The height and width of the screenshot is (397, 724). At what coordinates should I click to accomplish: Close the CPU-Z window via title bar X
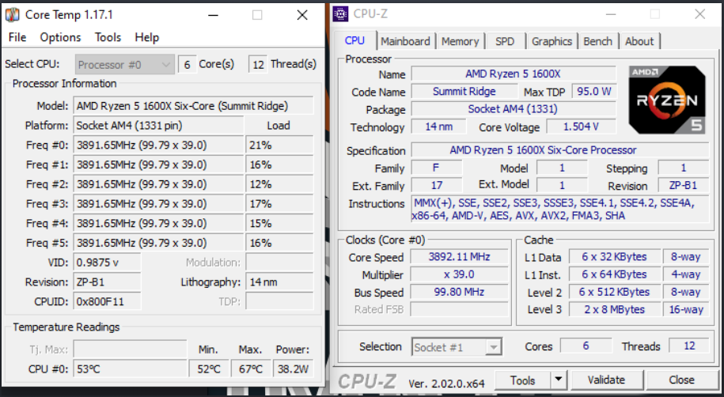[700, 14]
